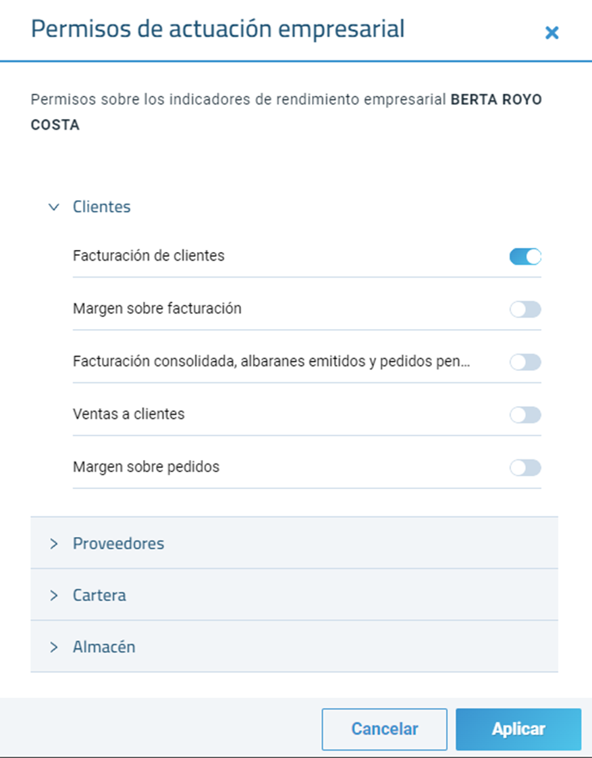592x758 pixels.
Task: Expand the Almacén section chevron
Action: pyautogui.click(x=54, y=647)
